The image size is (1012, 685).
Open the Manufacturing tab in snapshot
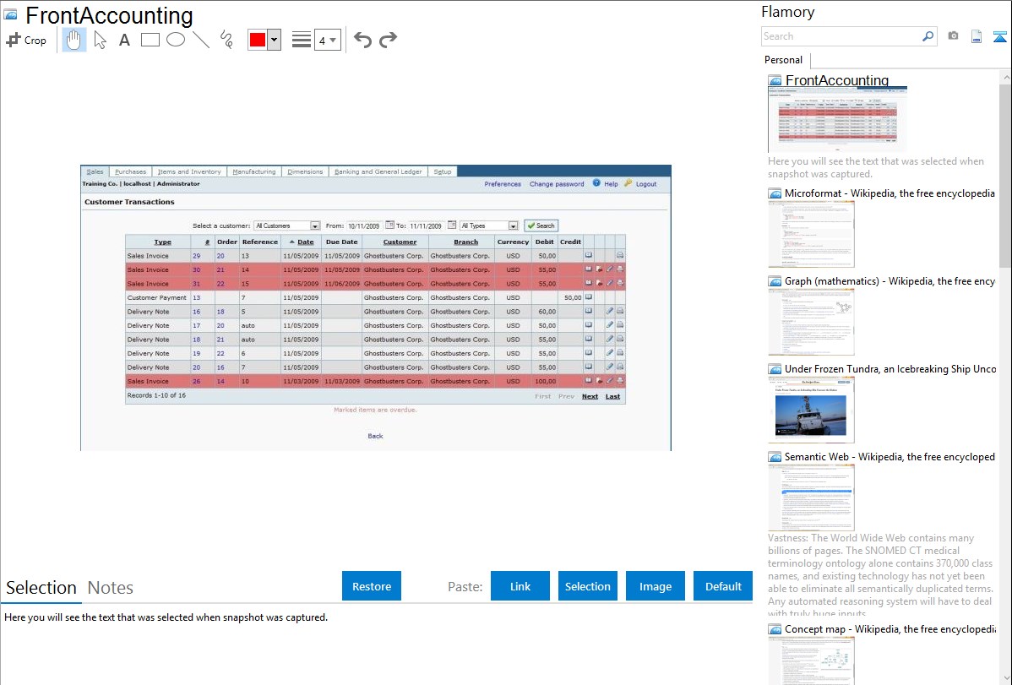coord(253,171)
